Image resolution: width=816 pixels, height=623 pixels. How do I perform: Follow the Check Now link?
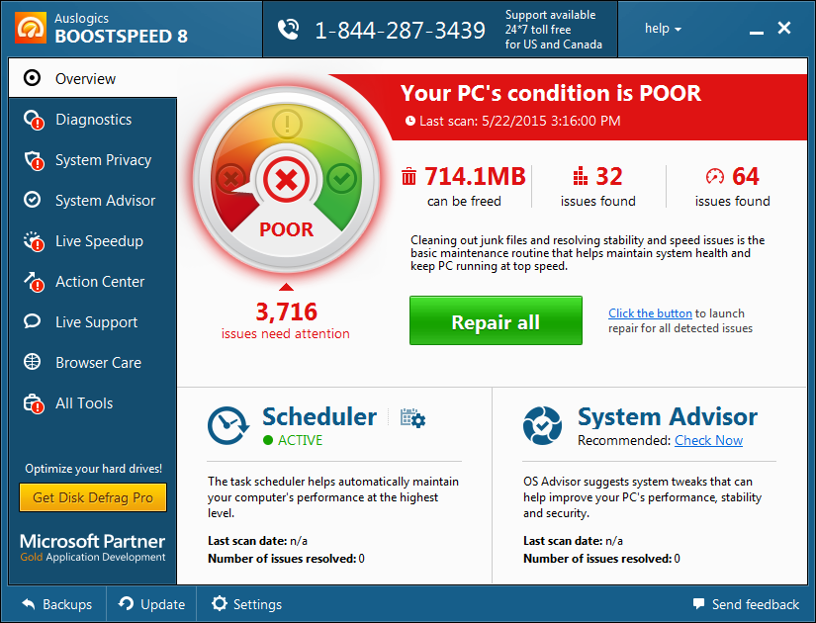[x=708, y=441]
